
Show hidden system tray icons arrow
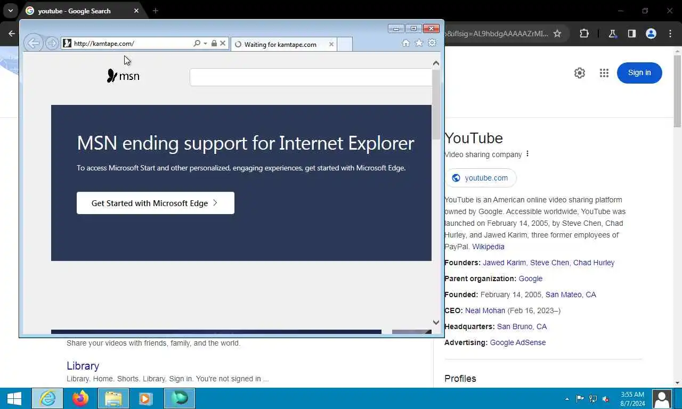point(567,399)
